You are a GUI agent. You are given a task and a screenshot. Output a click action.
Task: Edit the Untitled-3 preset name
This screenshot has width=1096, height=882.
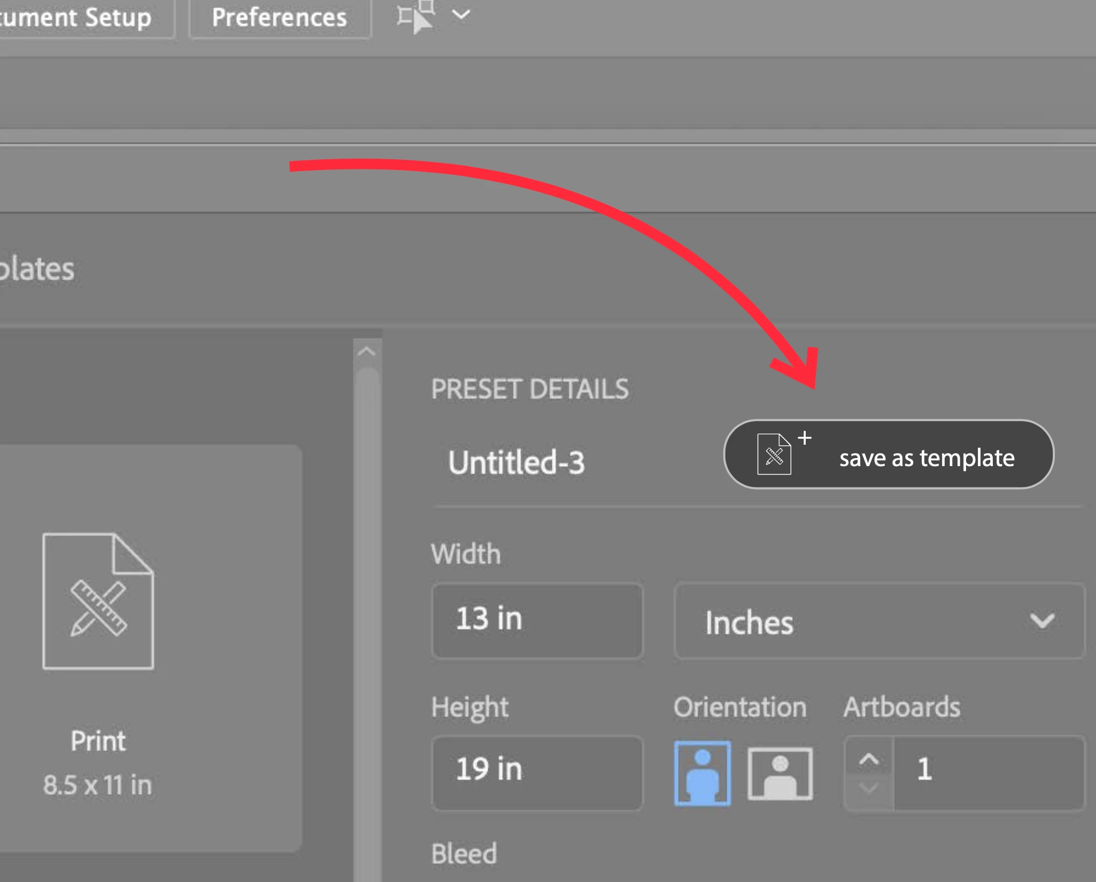[516, 462]
